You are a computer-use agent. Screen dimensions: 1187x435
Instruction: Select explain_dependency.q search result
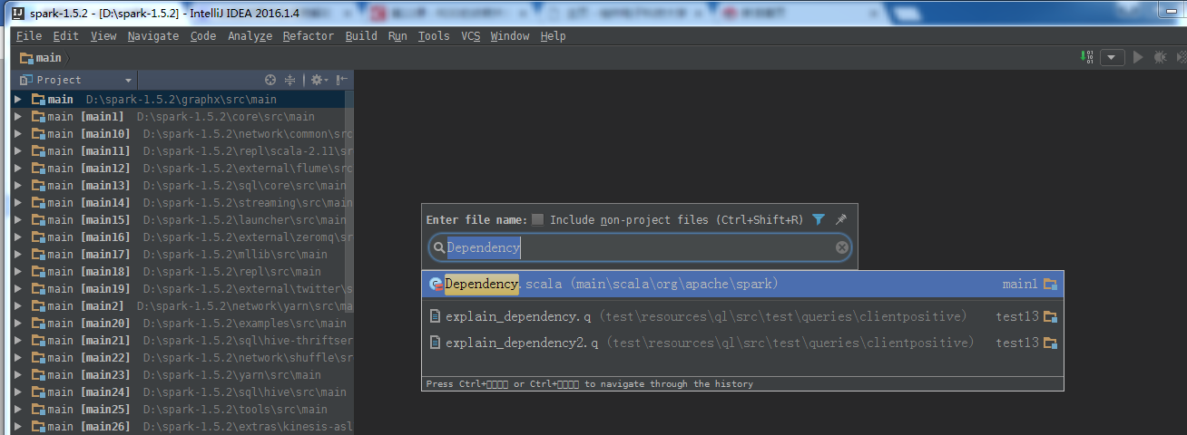point(742,316)
